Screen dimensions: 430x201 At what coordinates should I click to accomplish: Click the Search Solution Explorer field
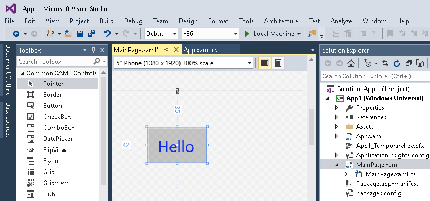pos(376,76)
